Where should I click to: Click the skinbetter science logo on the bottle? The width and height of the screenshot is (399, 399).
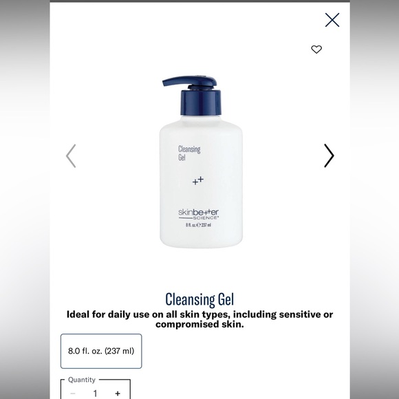coord(199,214)
